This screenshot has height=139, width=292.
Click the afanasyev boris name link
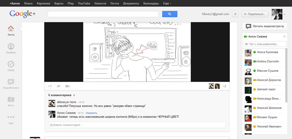click(x=67, y=102)
